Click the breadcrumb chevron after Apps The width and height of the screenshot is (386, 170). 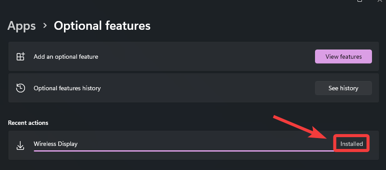point(45,25)
